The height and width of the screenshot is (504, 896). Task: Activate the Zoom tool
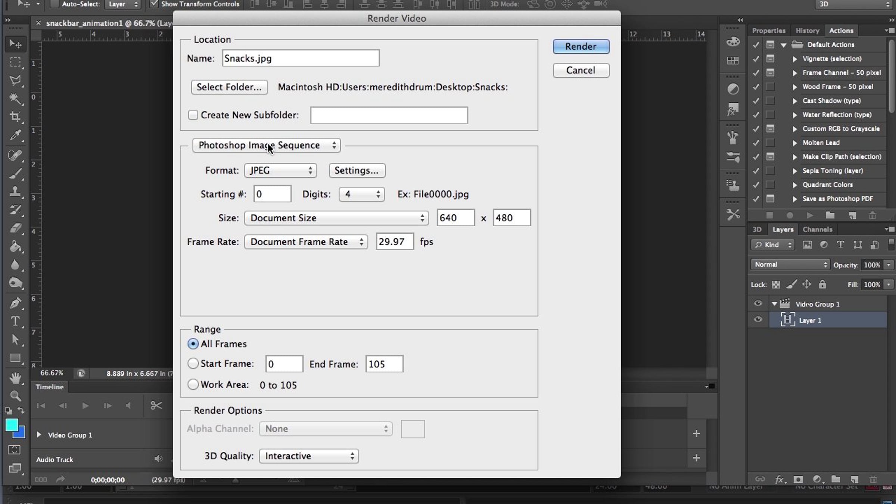(x=15, y=396)
